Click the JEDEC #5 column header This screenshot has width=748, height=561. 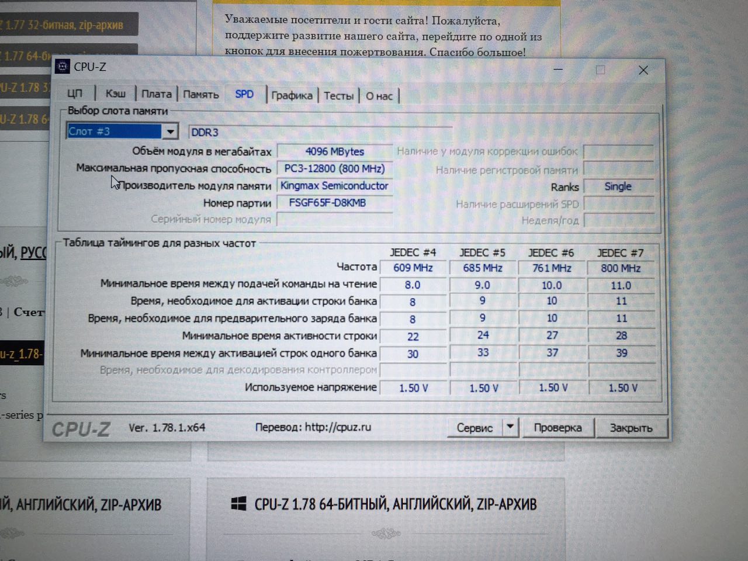coord(483,253)
